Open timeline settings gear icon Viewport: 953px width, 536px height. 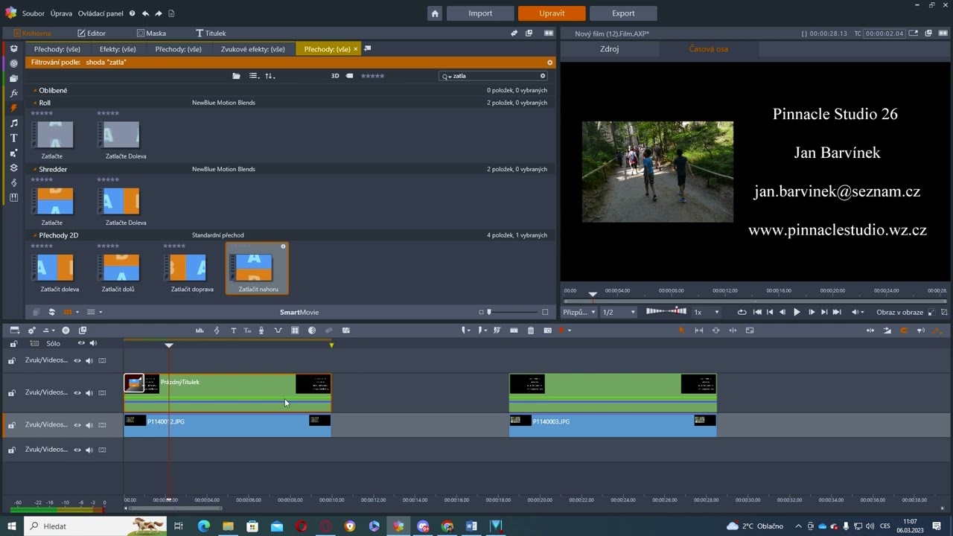pos(32,331)
